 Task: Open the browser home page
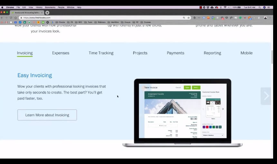[x=15, y=18]
